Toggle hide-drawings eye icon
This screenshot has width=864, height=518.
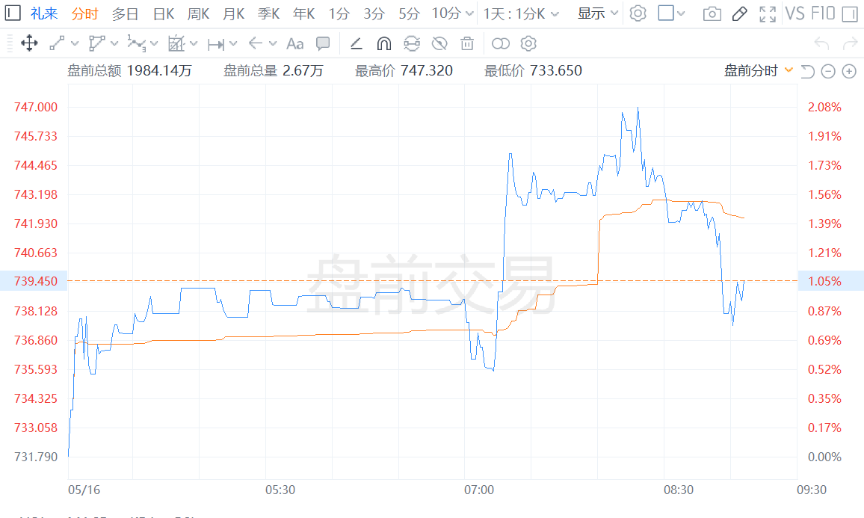(439, 44)
